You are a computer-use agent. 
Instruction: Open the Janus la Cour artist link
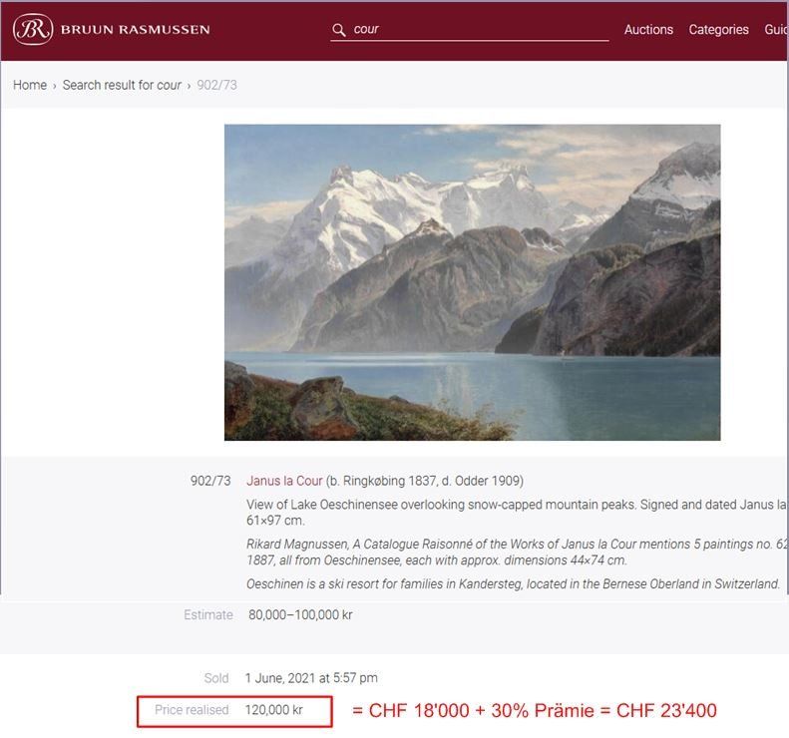(x=284, y=481)
